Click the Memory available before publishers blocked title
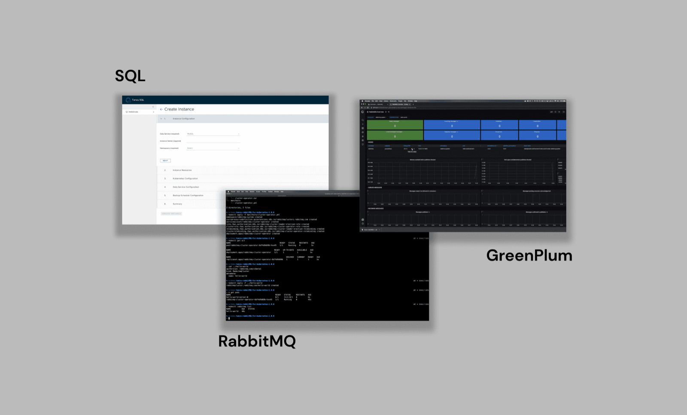 click(x=423, y=160)
